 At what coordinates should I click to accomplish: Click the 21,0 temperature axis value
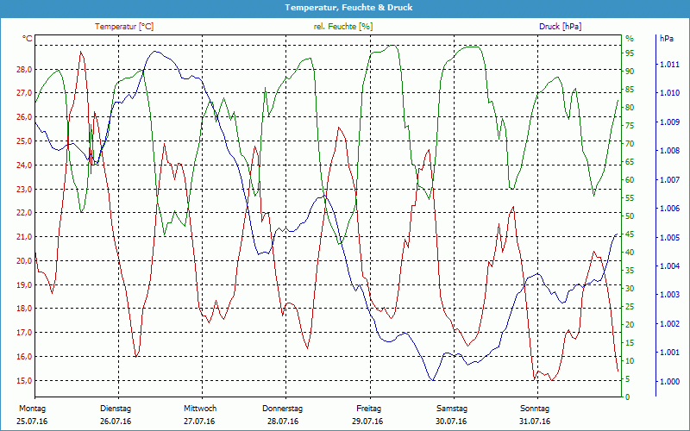point(24,236)
